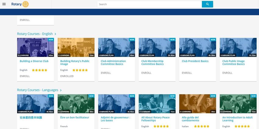Open the hamburger navigation menu
This screenshot has width=259, height=129.
pyautogui.click(x=4, y=4)
